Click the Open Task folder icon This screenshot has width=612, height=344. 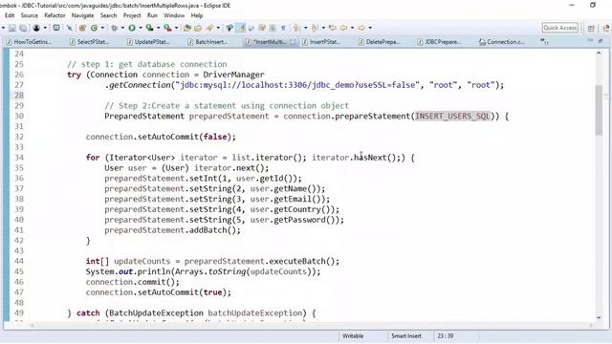click(198, 28)
